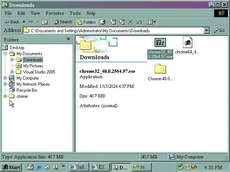Screen dimensions: 230x172
Task: Click the Move To toolbar icon
Action: [x=113, y=22]
